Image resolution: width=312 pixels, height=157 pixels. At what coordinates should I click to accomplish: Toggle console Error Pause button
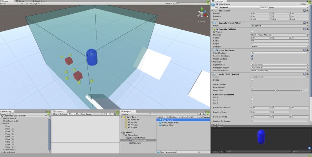[86, 114]
